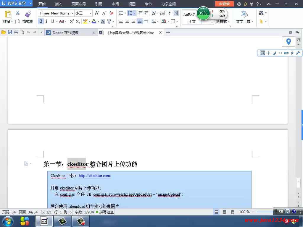Viewport: 303px width, 227px height.
Task: Toggle superscript X² formatting
Action: [x=72, y=21]
